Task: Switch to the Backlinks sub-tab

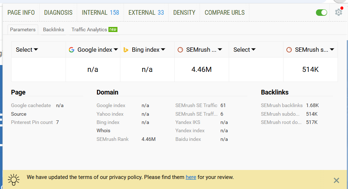Action: [53, 29]
